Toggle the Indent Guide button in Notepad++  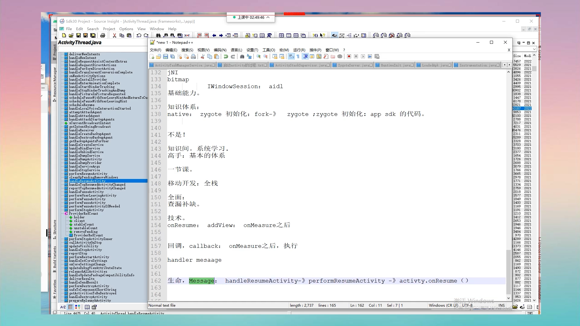tap(305, 56)
